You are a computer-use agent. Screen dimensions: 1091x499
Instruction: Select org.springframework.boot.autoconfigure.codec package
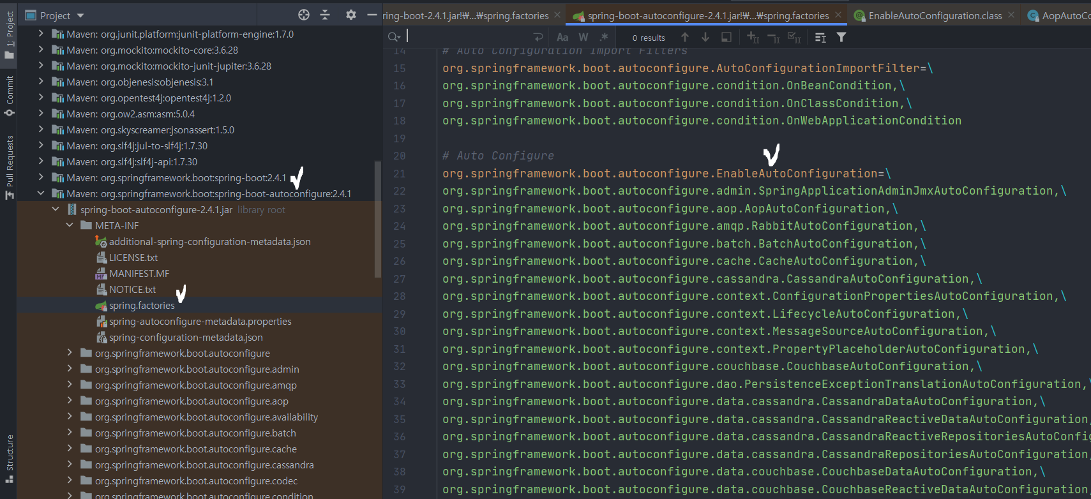tap(196, 480)
